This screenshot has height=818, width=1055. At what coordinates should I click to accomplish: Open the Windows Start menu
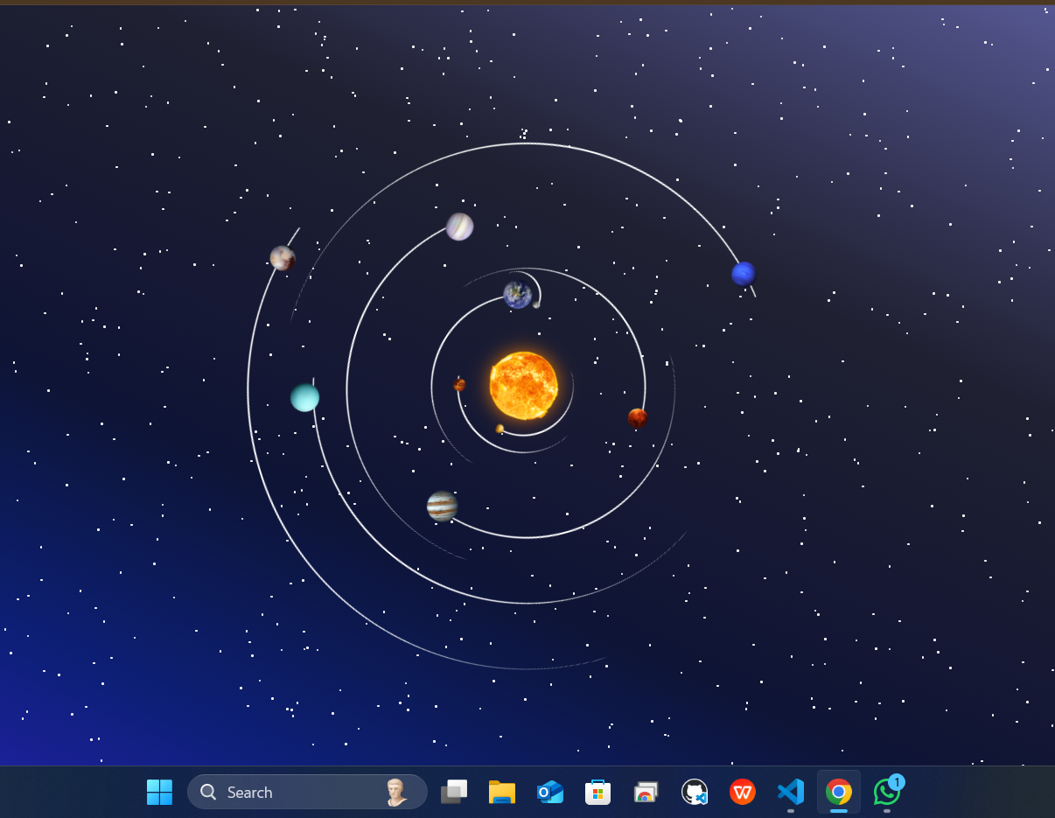tap(159, 792)
